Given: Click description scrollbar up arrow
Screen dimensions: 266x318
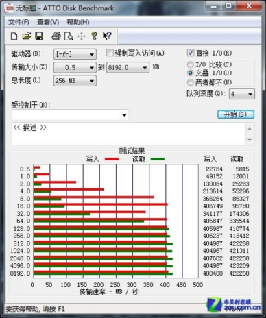Looking at the screenshot, I should (250, 129).
